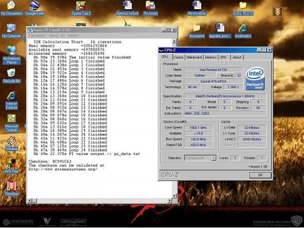This screenshot has width=304, height=228.
Task: Open the About tab in CPU-Z
Action: click(237, 57)
